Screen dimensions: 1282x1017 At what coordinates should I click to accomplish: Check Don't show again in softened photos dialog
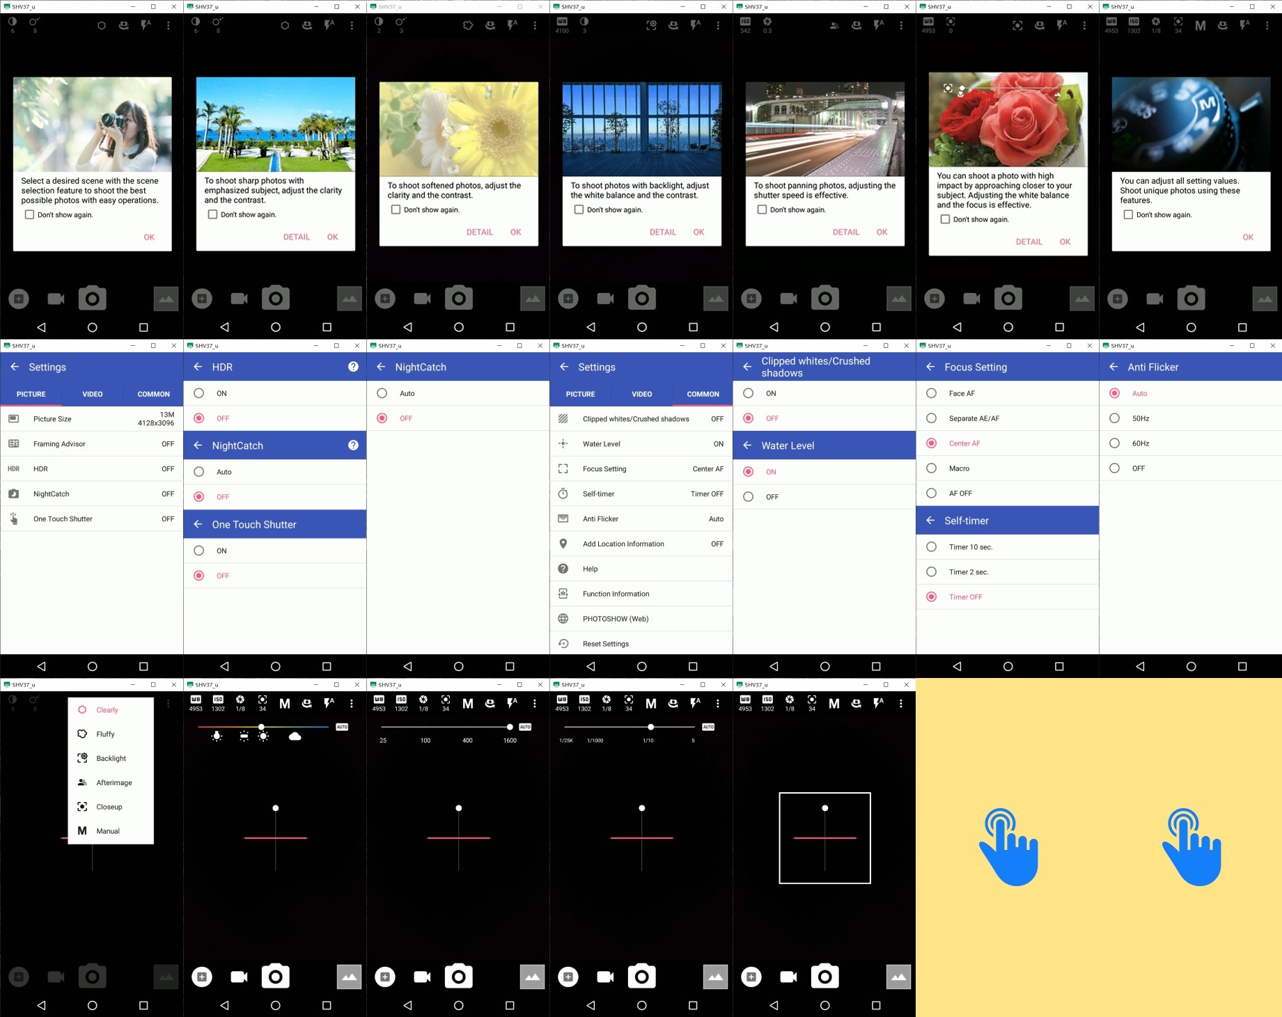click(396, 210)
